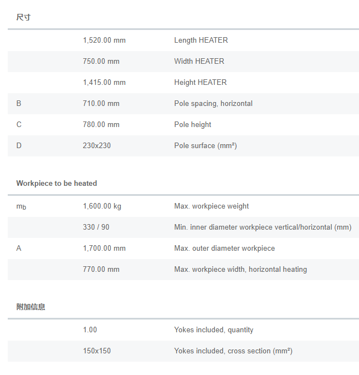The width and height of the screenshot is (359, 375).
Task: Click the Max. outer diameter workpiece label
Action: [x=224, y=249]
